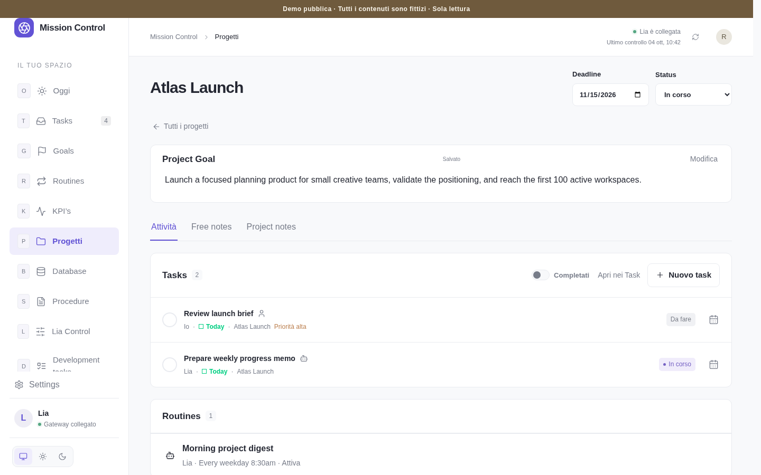Open In corso status badge of weekly memo
Screen dimensions: 761x475
(x=677, y=364)
